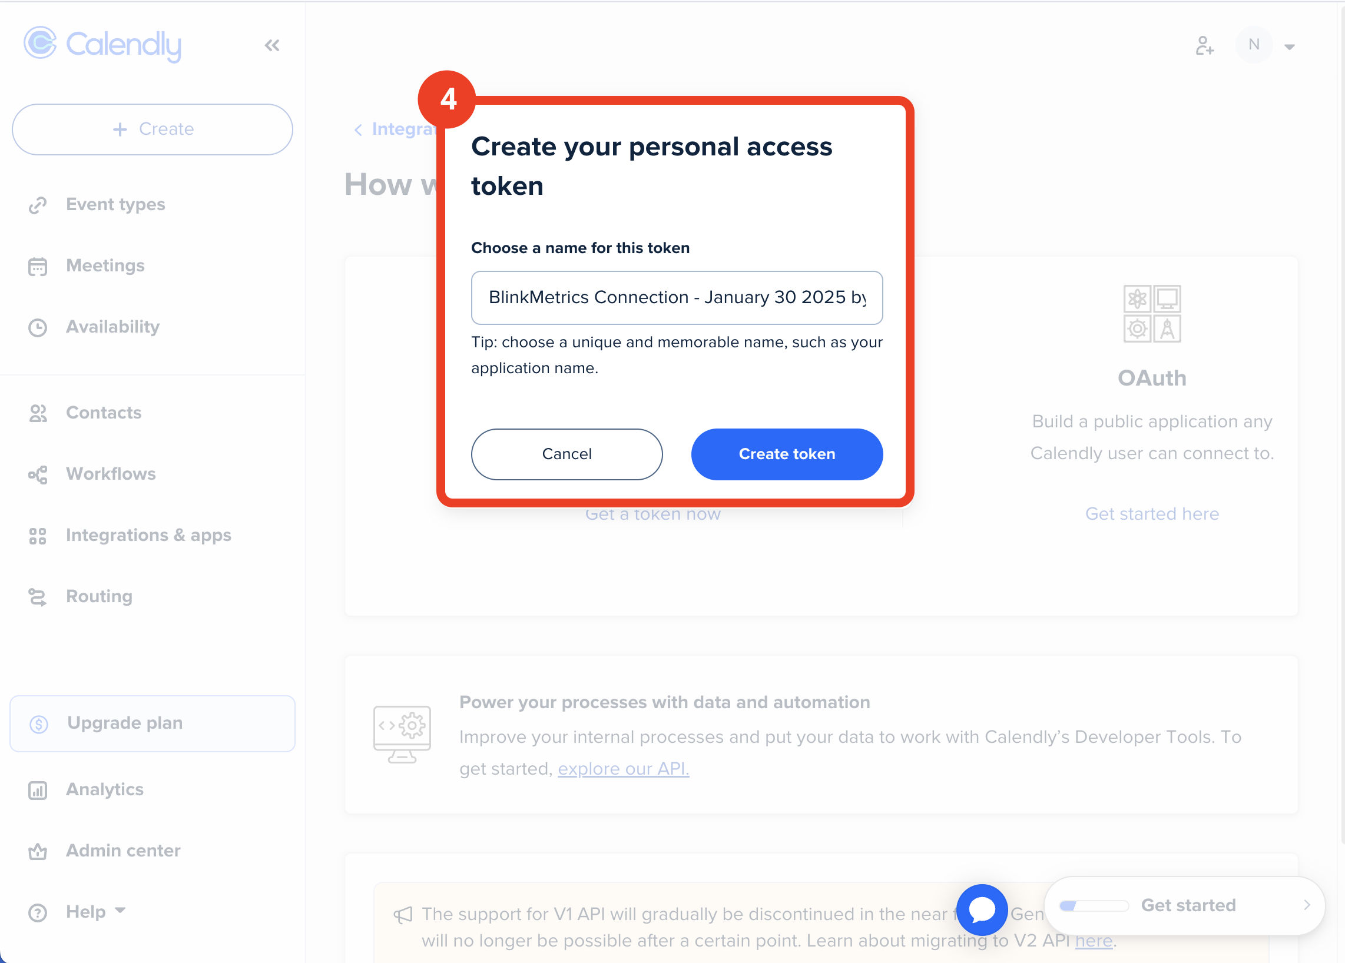1345x963 pixels.
Task: Click the Analytics chart icon
Action: pos(38,790)
